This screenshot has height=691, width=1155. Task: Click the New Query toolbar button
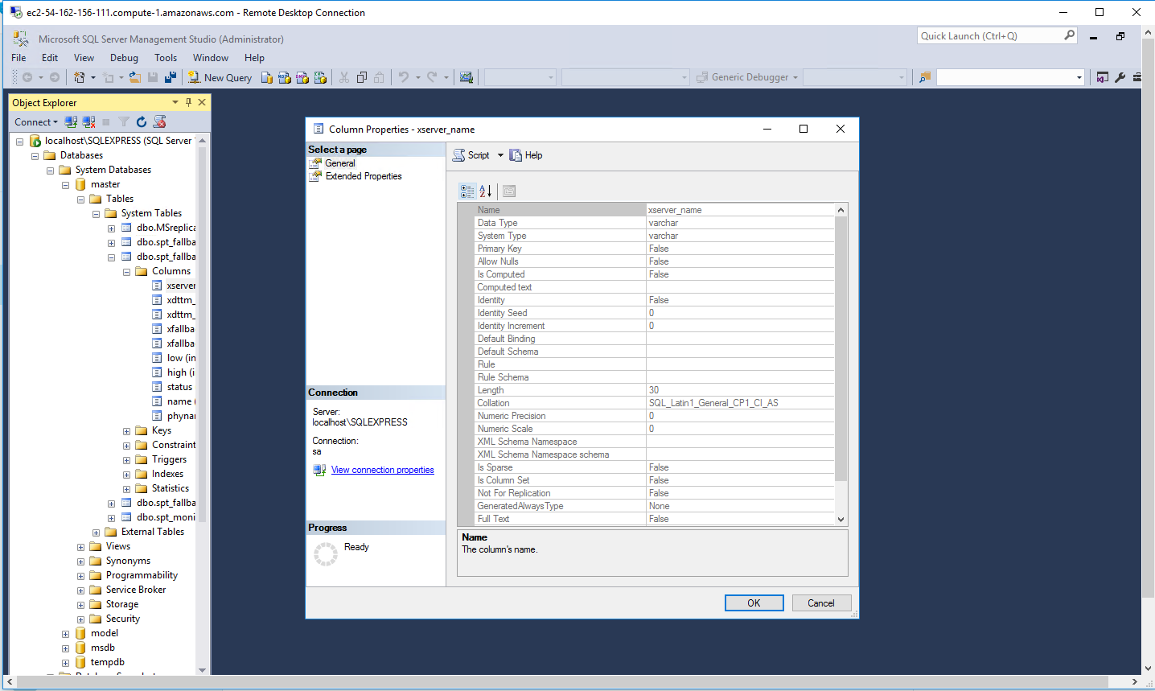click(220, 77)
